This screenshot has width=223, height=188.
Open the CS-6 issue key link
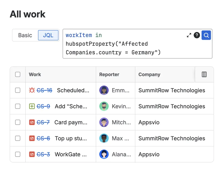coord(43,138)
